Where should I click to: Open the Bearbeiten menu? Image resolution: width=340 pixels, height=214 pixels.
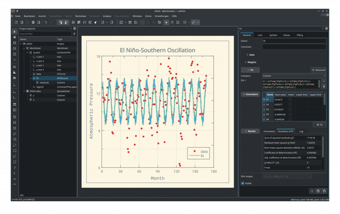[x=29, y=16]
